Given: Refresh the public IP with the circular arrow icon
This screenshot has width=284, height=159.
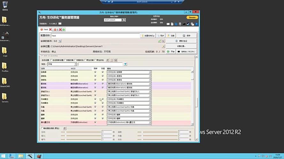Looking at the screenshot, I should (x=124, y=20).
